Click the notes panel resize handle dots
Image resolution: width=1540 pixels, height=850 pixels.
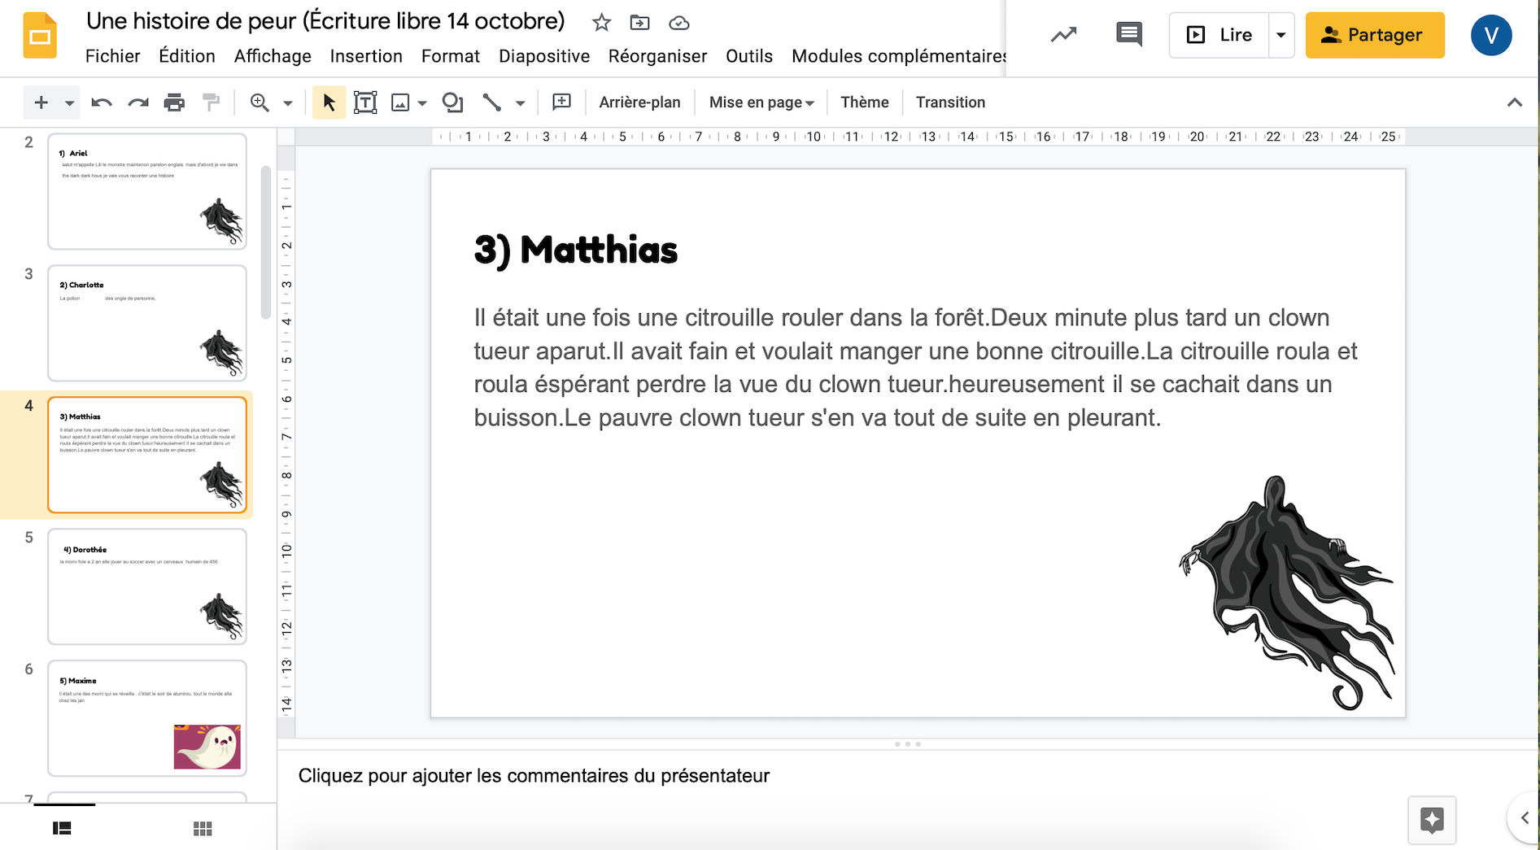[x=908, y=744]
